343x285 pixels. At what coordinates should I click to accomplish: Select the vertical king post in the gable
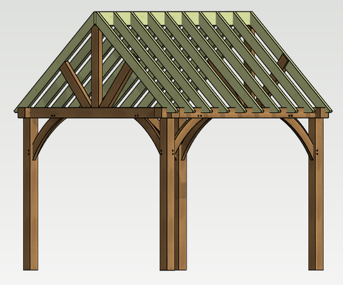tap(97, 66)
